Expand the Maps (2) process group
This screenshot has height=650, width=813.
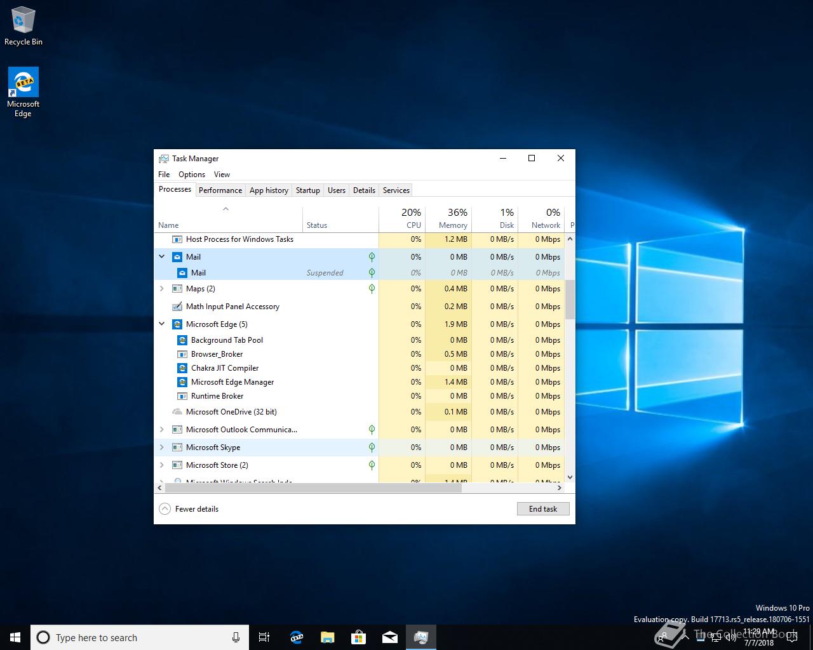[161, 289]
